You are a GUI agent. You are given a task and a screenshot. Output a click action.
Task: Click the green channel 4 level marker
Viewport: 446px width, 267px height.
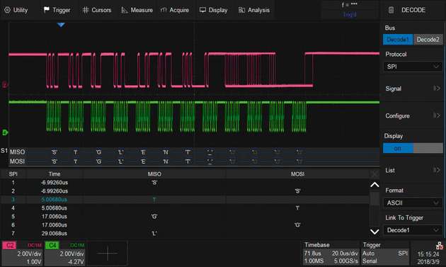[5, 132]
